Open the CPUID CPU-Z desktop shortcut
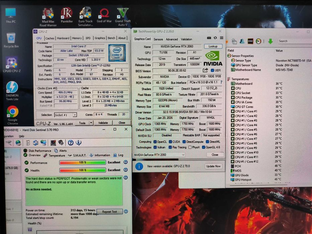312x234 pixels. coord(12,65)
